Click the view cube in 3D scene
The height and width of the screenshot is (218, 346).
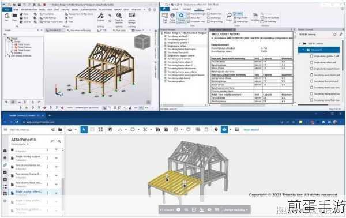click(142, 42)
